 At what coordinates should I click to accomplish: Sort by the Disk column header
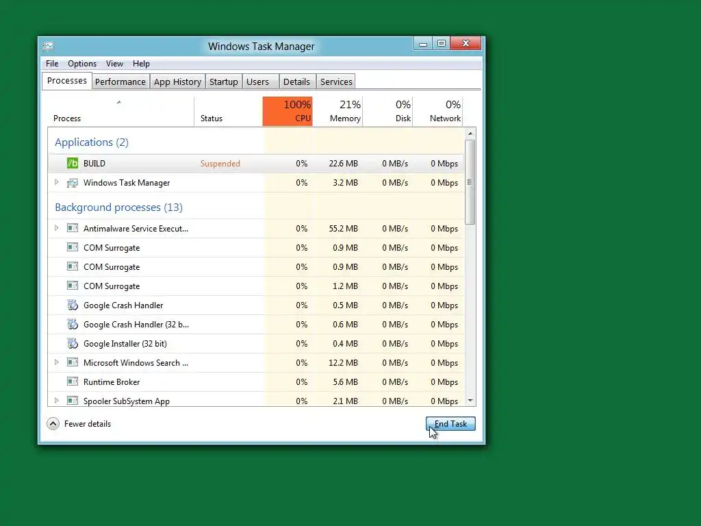click(387, 112)
